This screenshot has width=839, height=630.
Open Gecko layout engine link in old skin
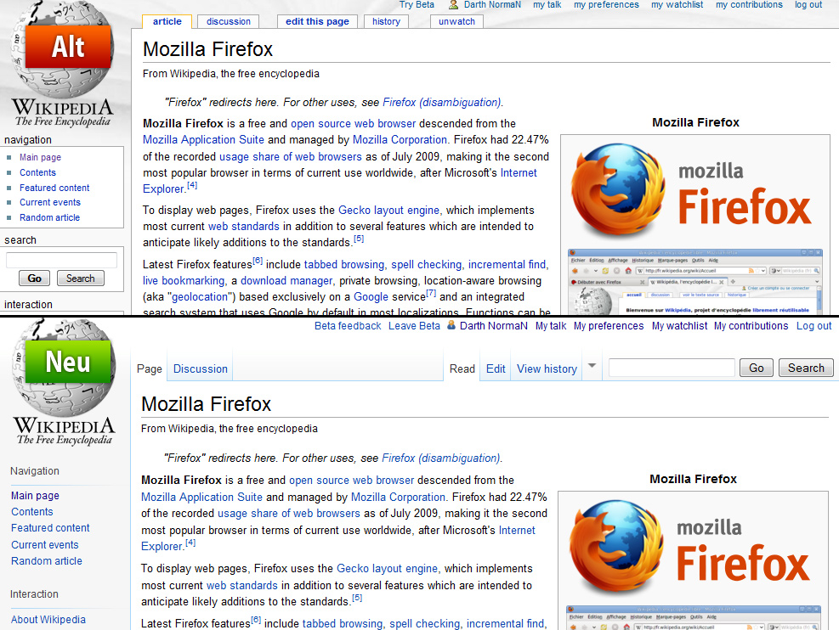click(x=388, y=210)
